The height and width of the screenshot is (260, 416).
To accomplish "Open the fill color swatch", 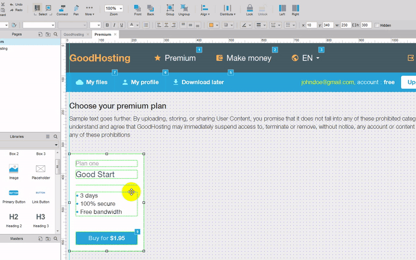I will (211, 25).
